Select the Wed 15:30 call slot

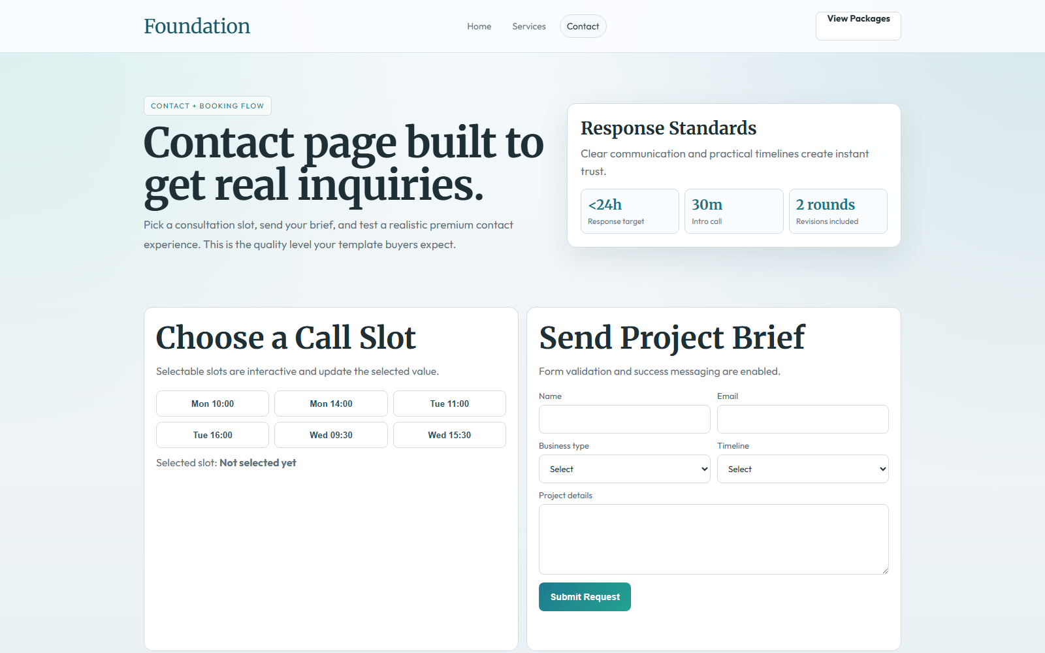[x=449, y=434]
